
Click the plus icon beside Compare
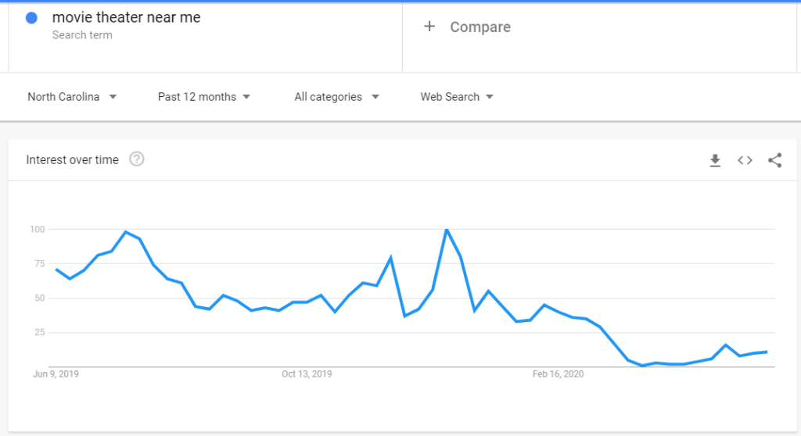click(x=429, y=26)
